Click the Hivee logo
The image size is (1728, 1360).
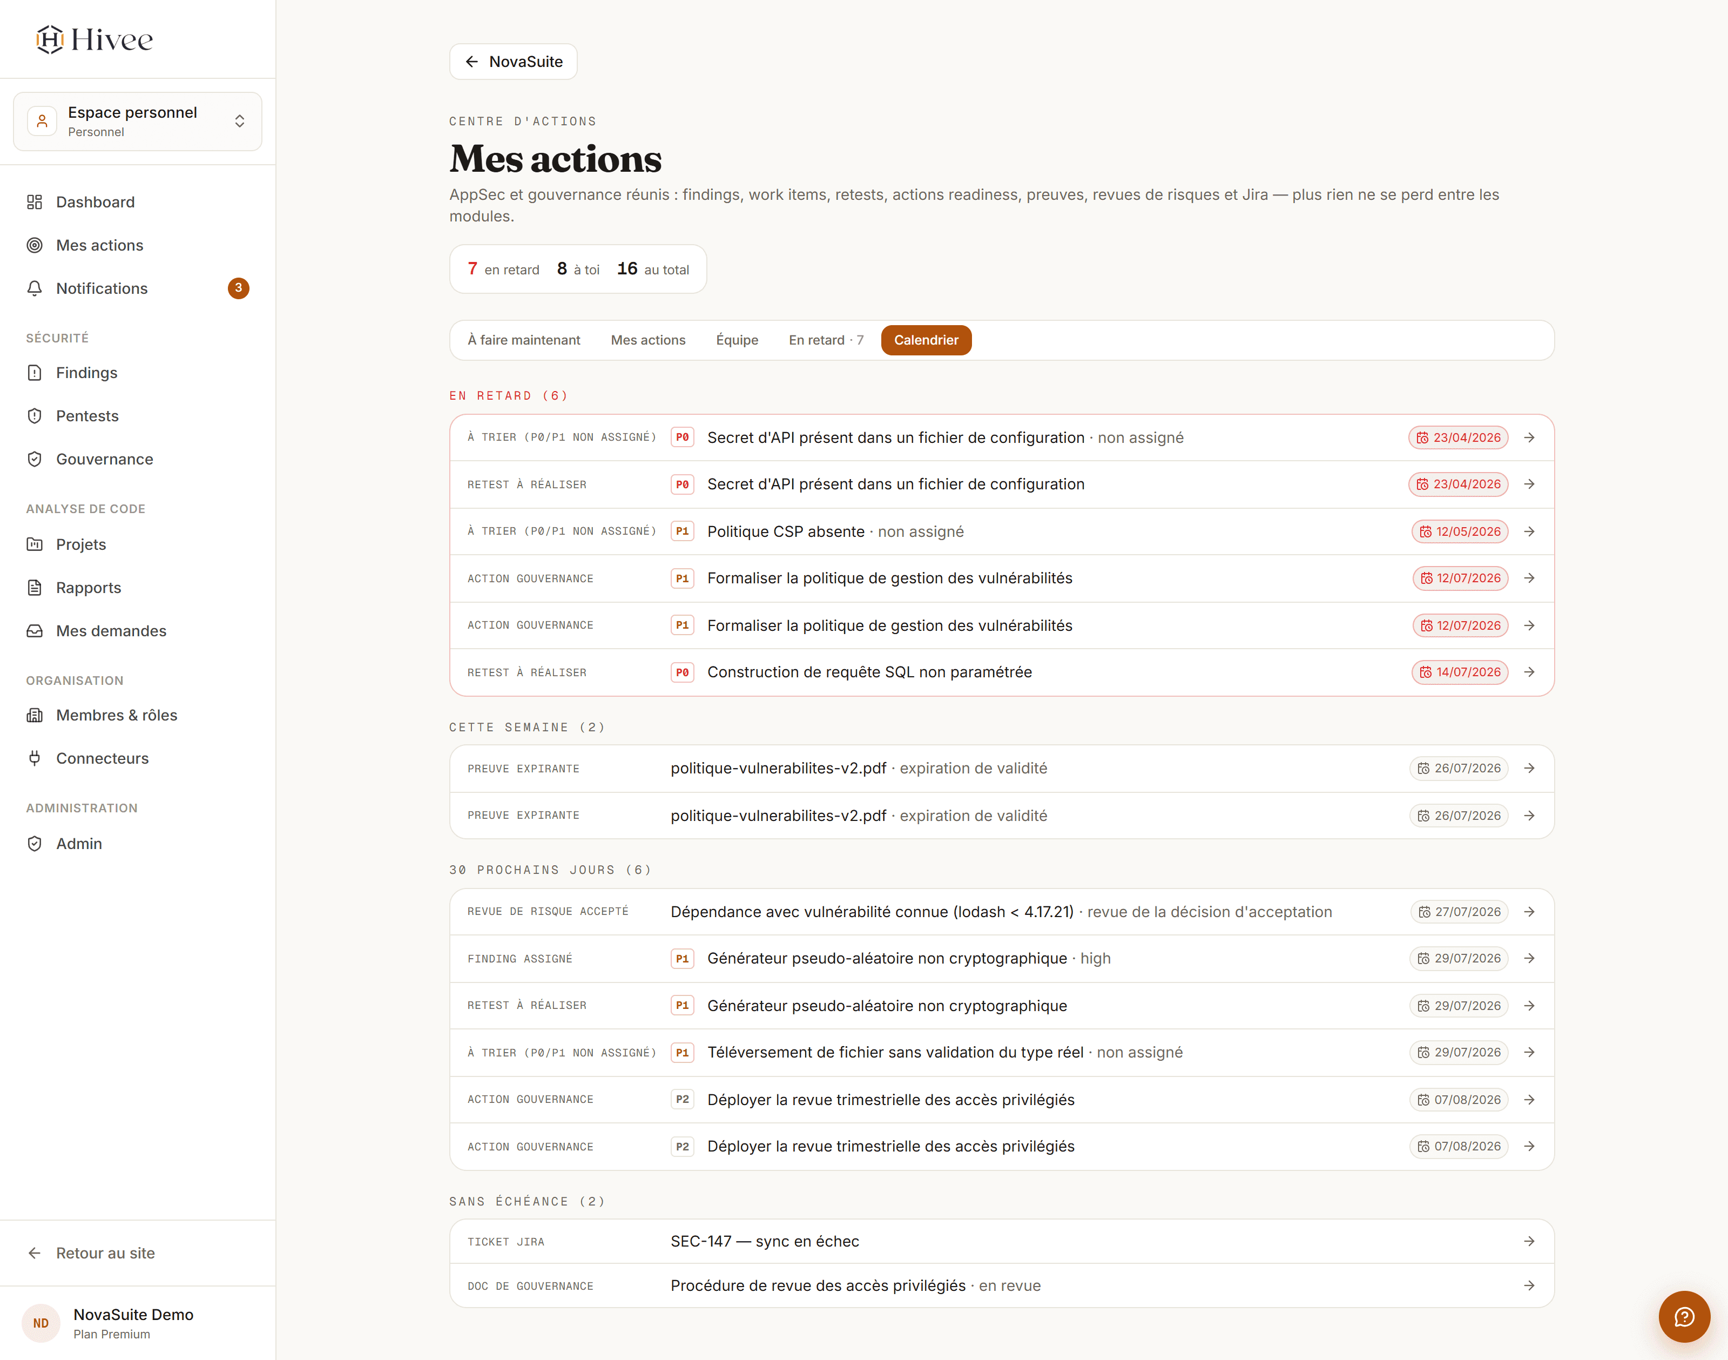(94, 39)
